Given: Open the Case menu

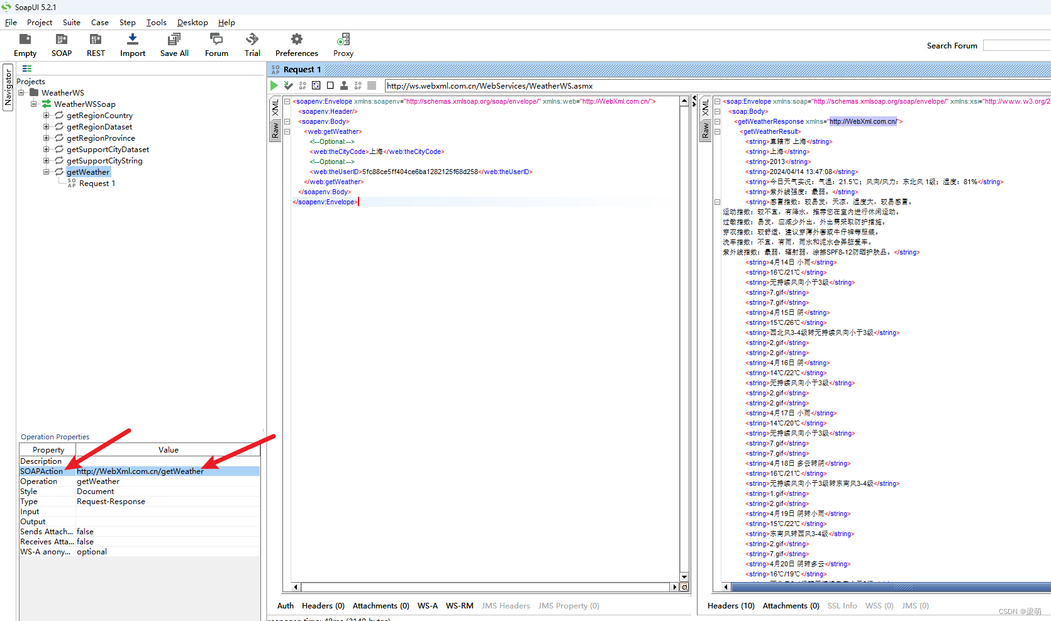Looking at the screenshot, I should 100,22.
